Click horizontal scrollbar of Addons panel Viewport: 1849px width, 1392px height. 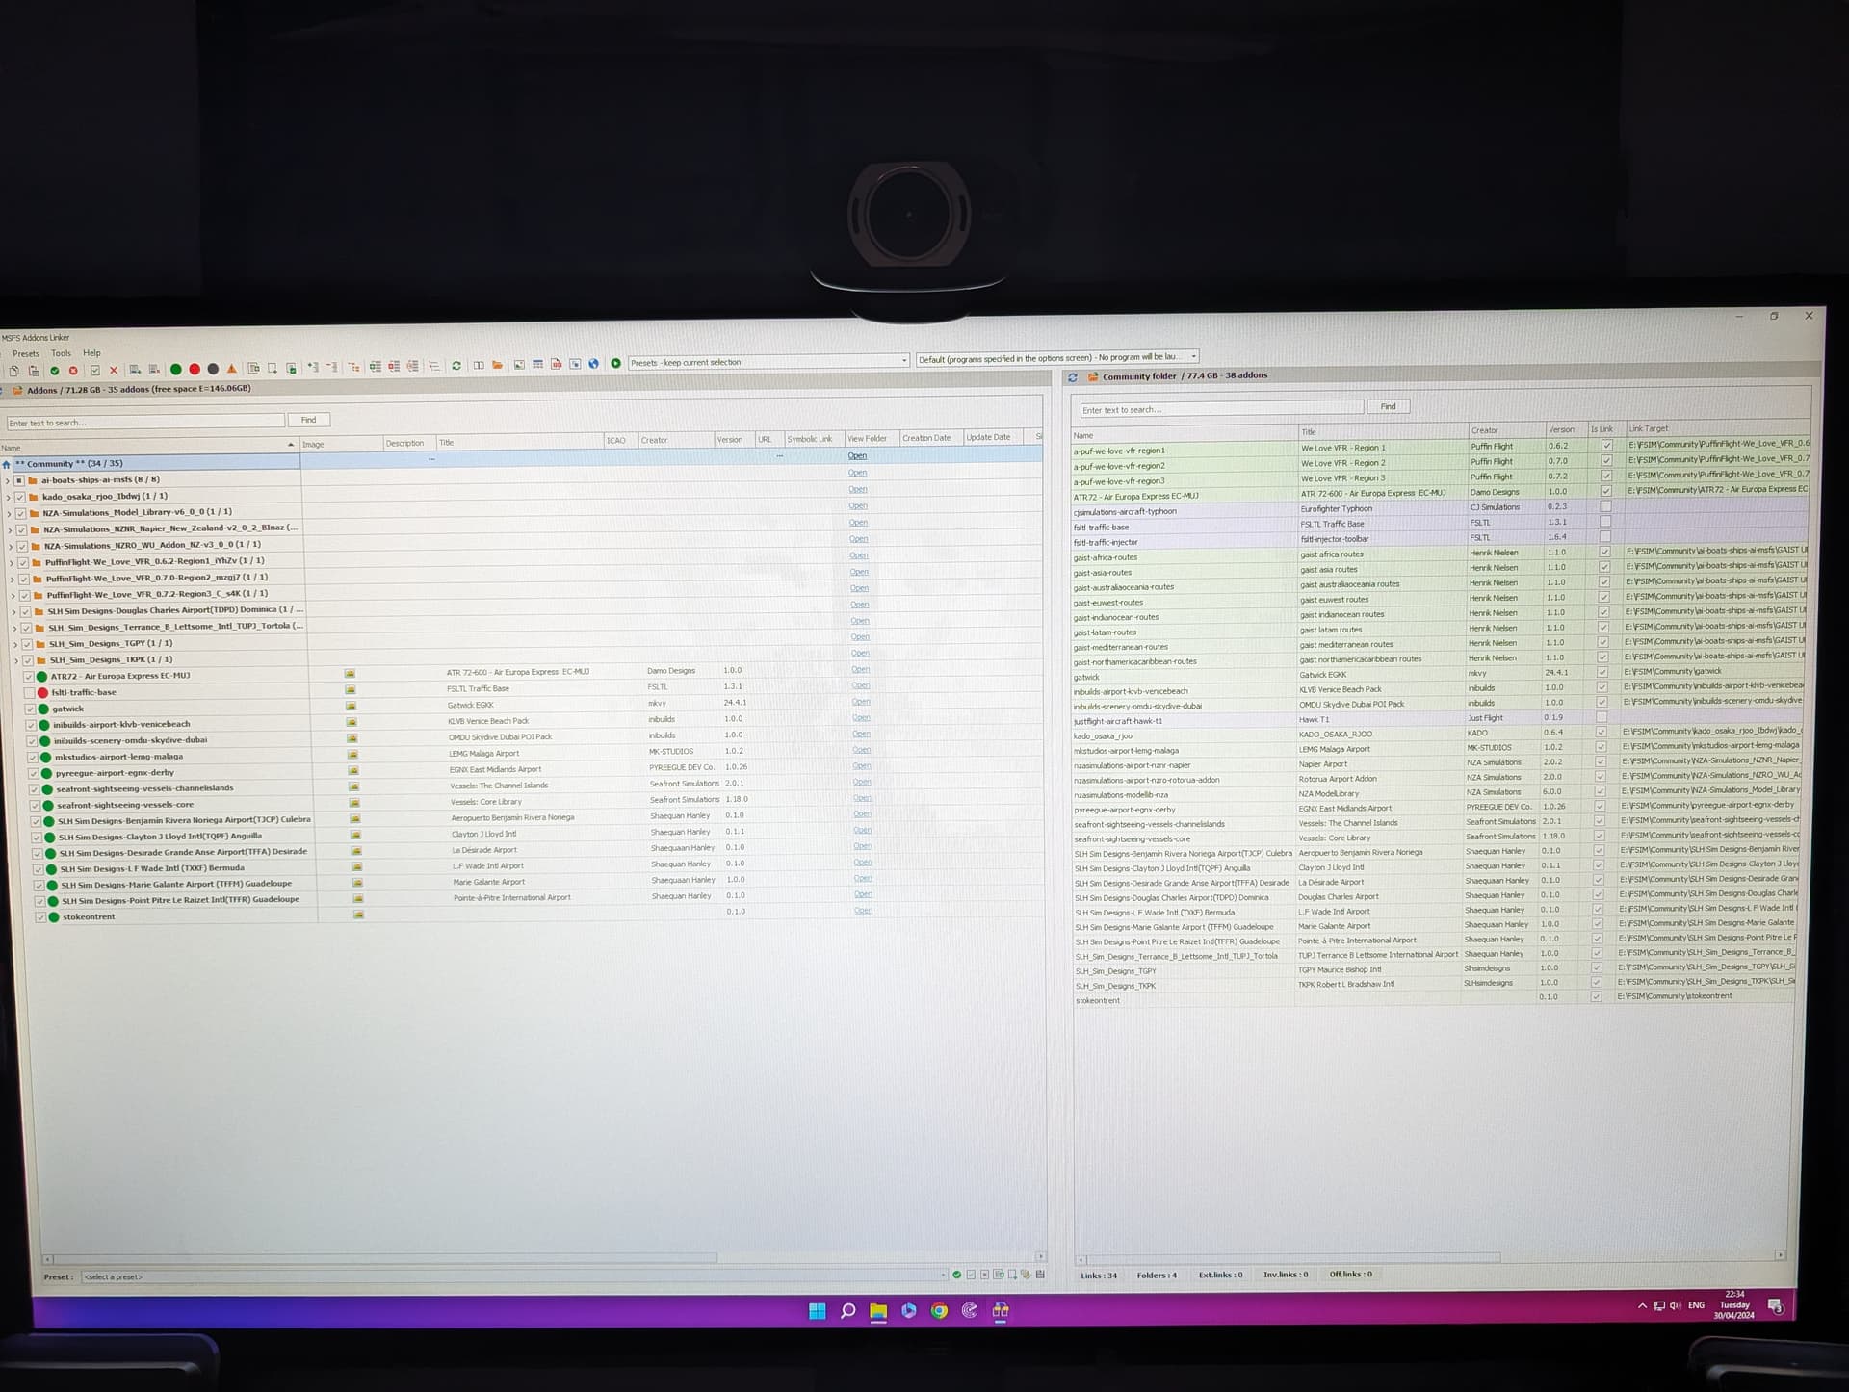385,1258
